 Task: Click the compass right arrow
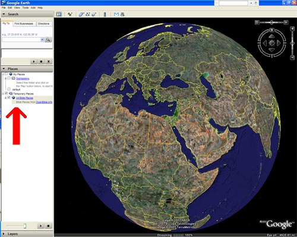[x=279, y=43]
